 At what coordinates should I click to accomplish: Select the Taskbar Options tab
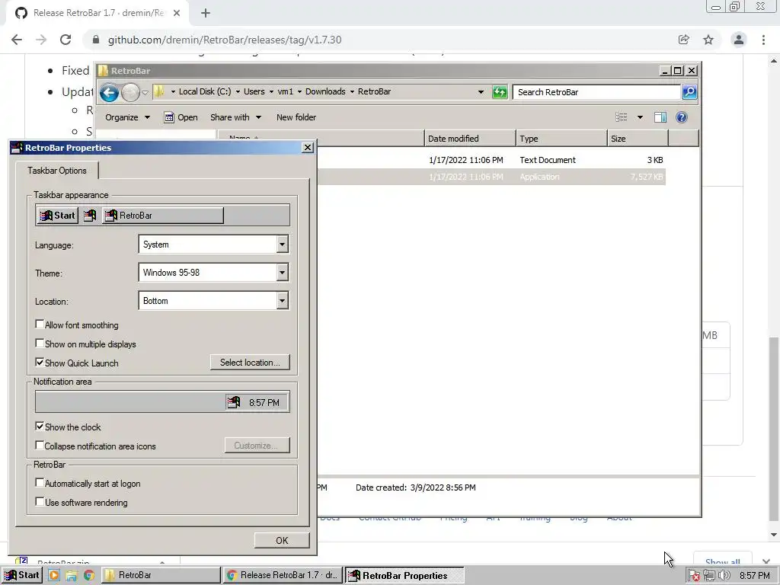coord(56,171)
